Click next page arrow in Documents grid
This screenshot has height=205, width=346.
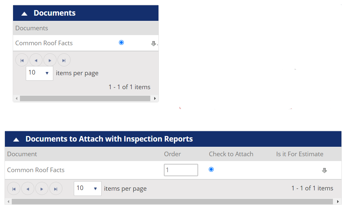[x=50, y=60]
